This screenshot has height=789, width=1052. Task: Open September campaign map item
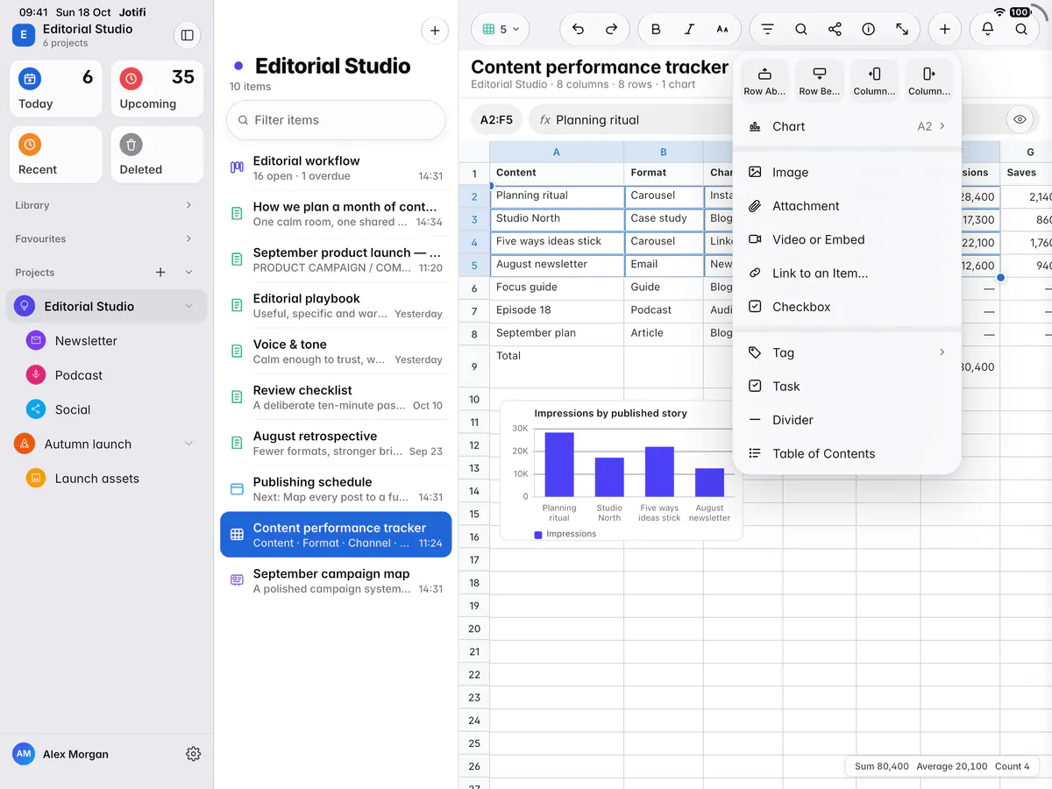pos(336,581)
